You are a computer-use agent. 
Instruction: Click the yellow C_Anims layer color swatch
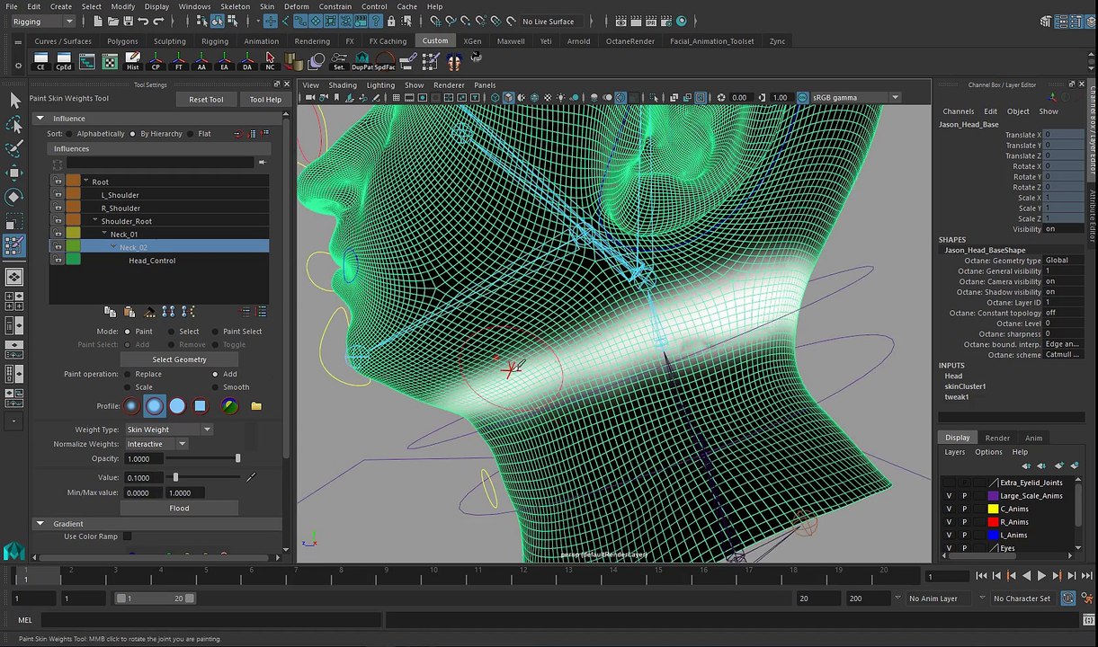(x=993, y=509)
